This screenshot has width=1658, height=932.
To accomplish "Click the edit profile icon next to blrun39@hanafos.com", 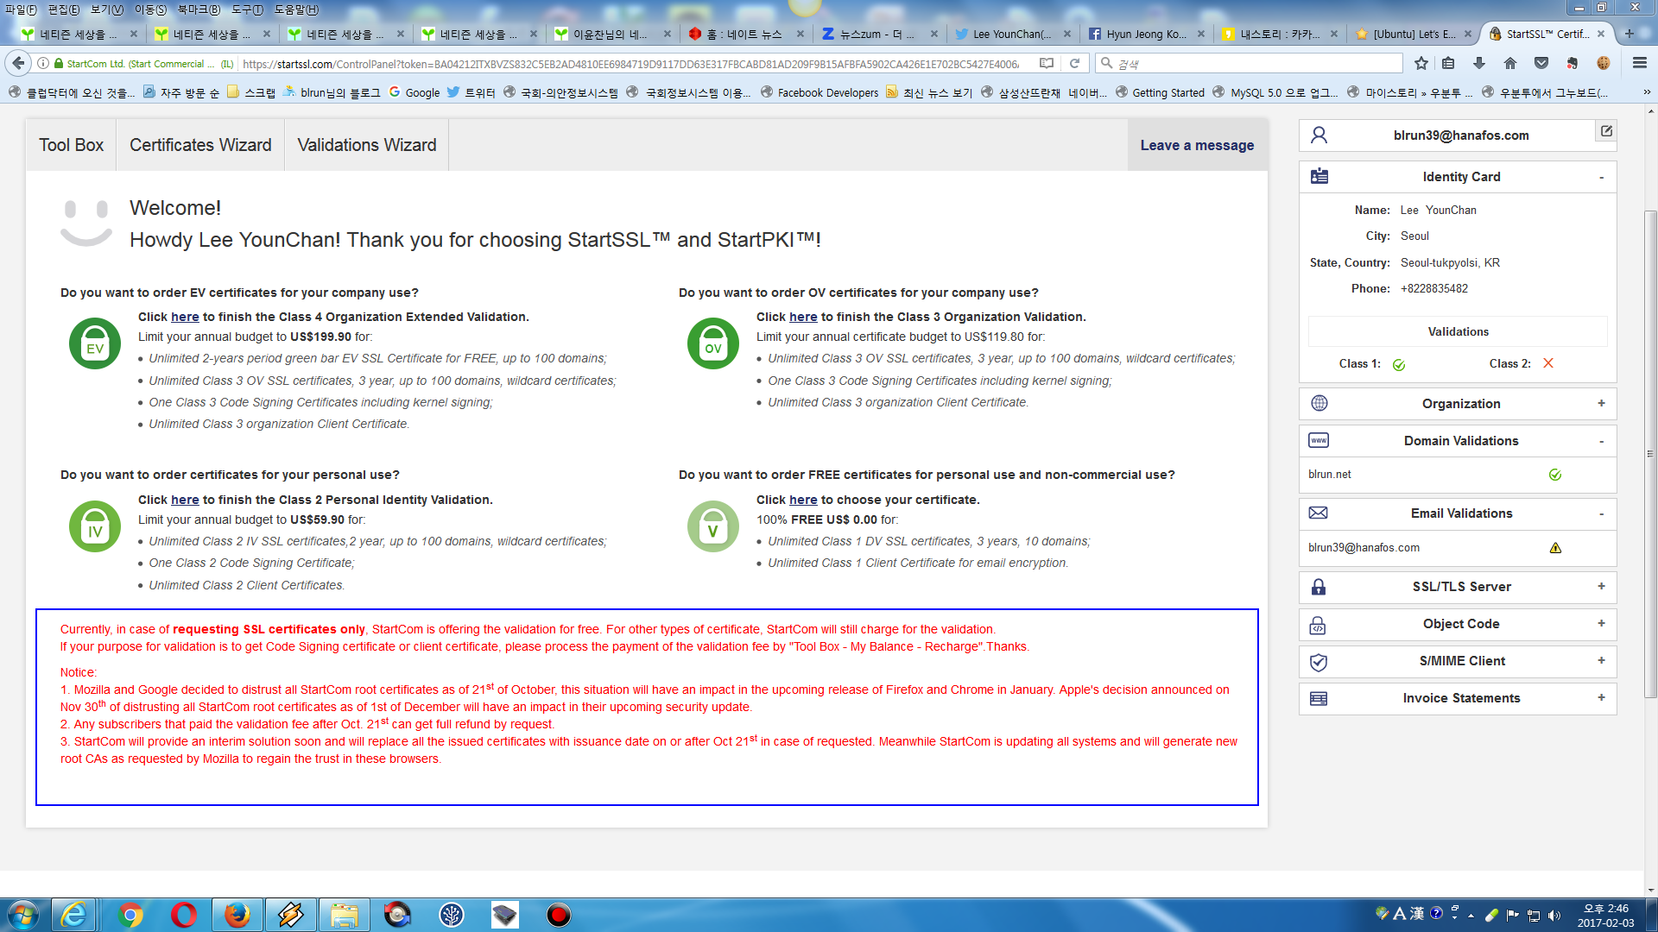I will (x=1606, y=131).
